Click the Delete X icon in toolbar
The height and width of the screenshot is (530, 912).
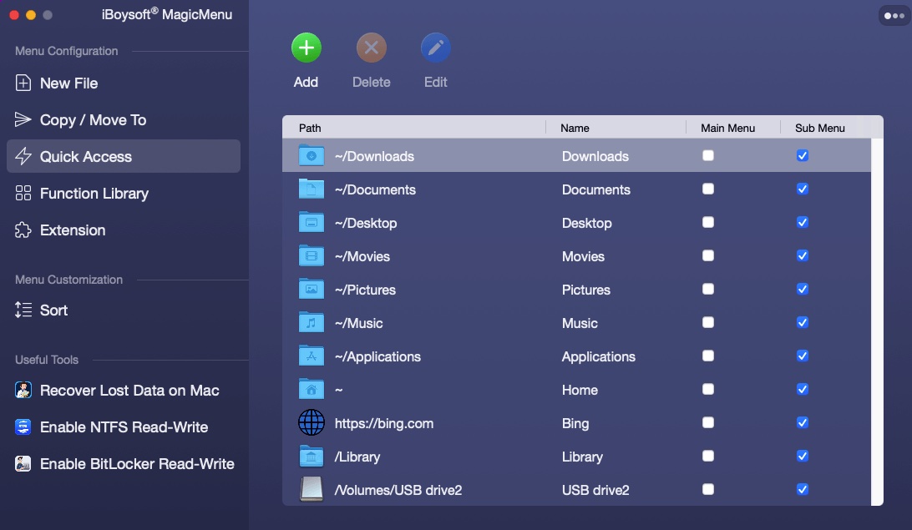coord(371,48)
